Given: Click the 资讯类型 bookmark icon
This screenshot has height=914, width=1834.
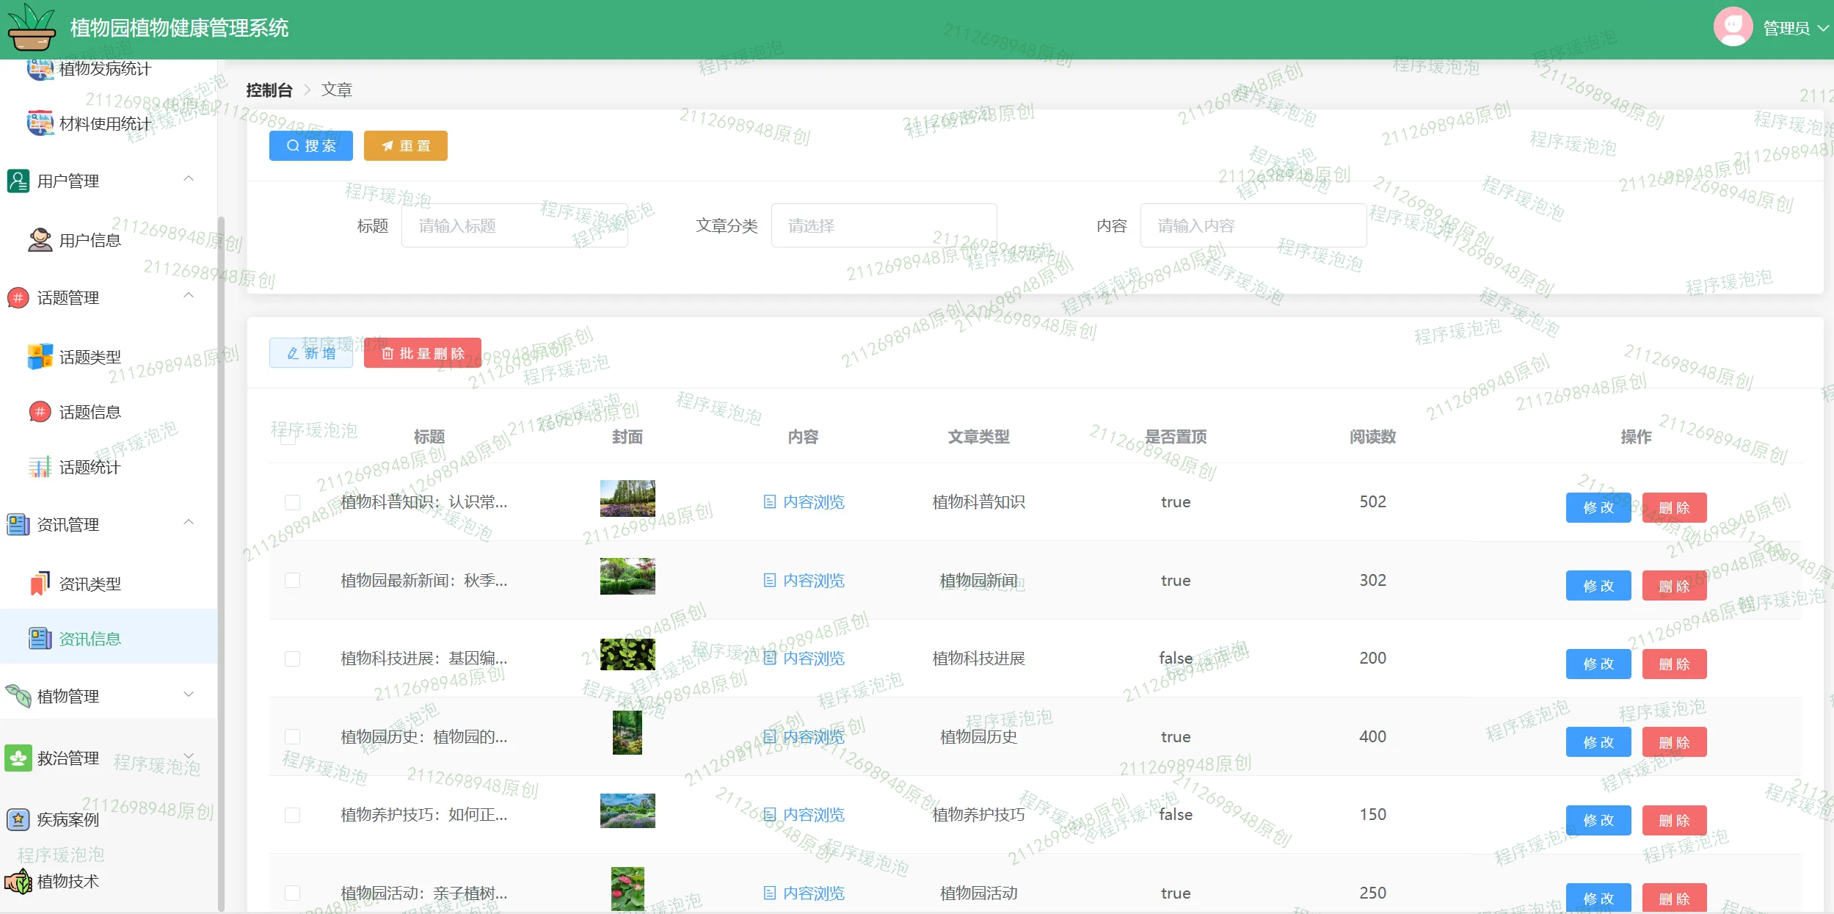Looking at the screenshot, I should coord(40,584).
